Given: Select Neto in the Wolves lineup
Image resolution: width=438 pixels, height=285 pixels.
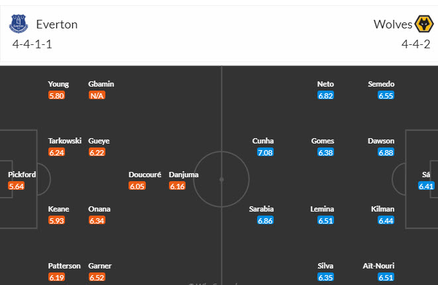Looking at the screenshot, I should pos(326,84).
